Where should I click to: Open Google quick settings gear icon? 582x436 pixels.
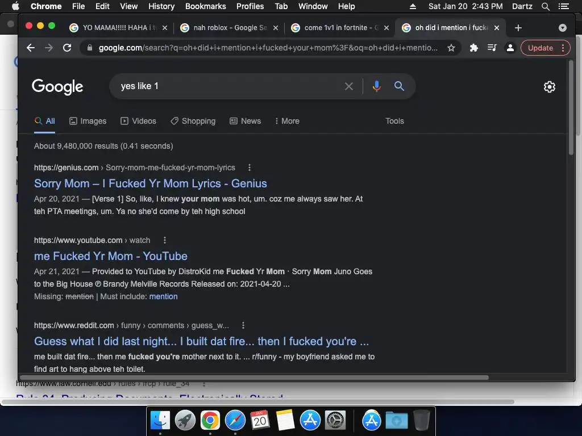[550, 87]
